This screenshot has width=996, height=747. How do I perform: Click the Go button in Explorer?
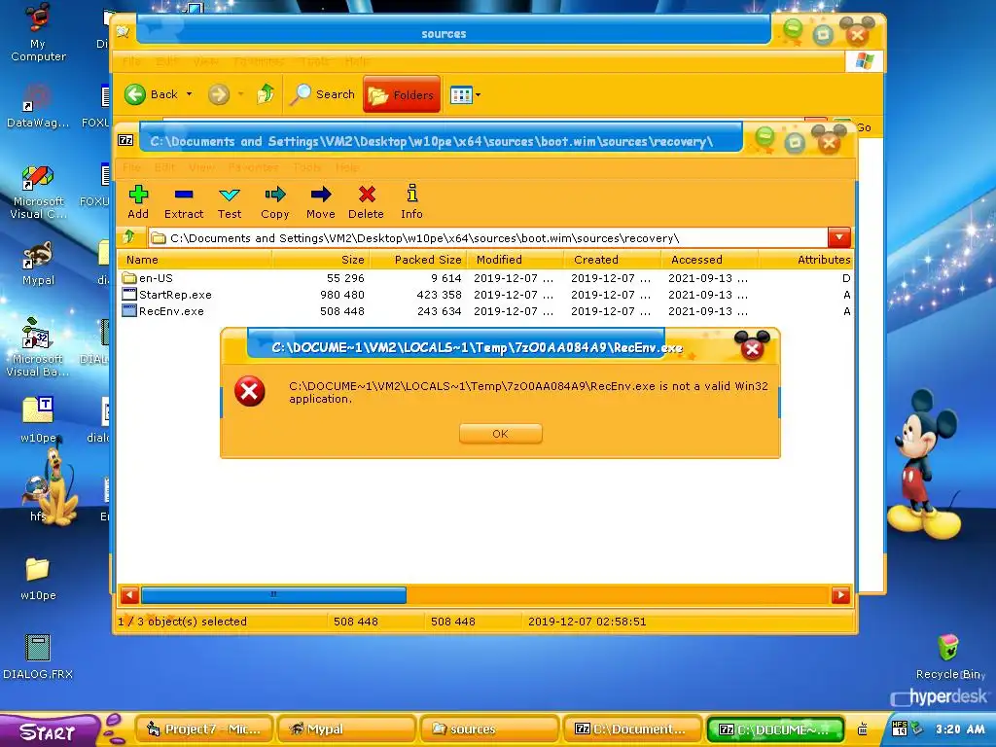(x=864, y=127)
